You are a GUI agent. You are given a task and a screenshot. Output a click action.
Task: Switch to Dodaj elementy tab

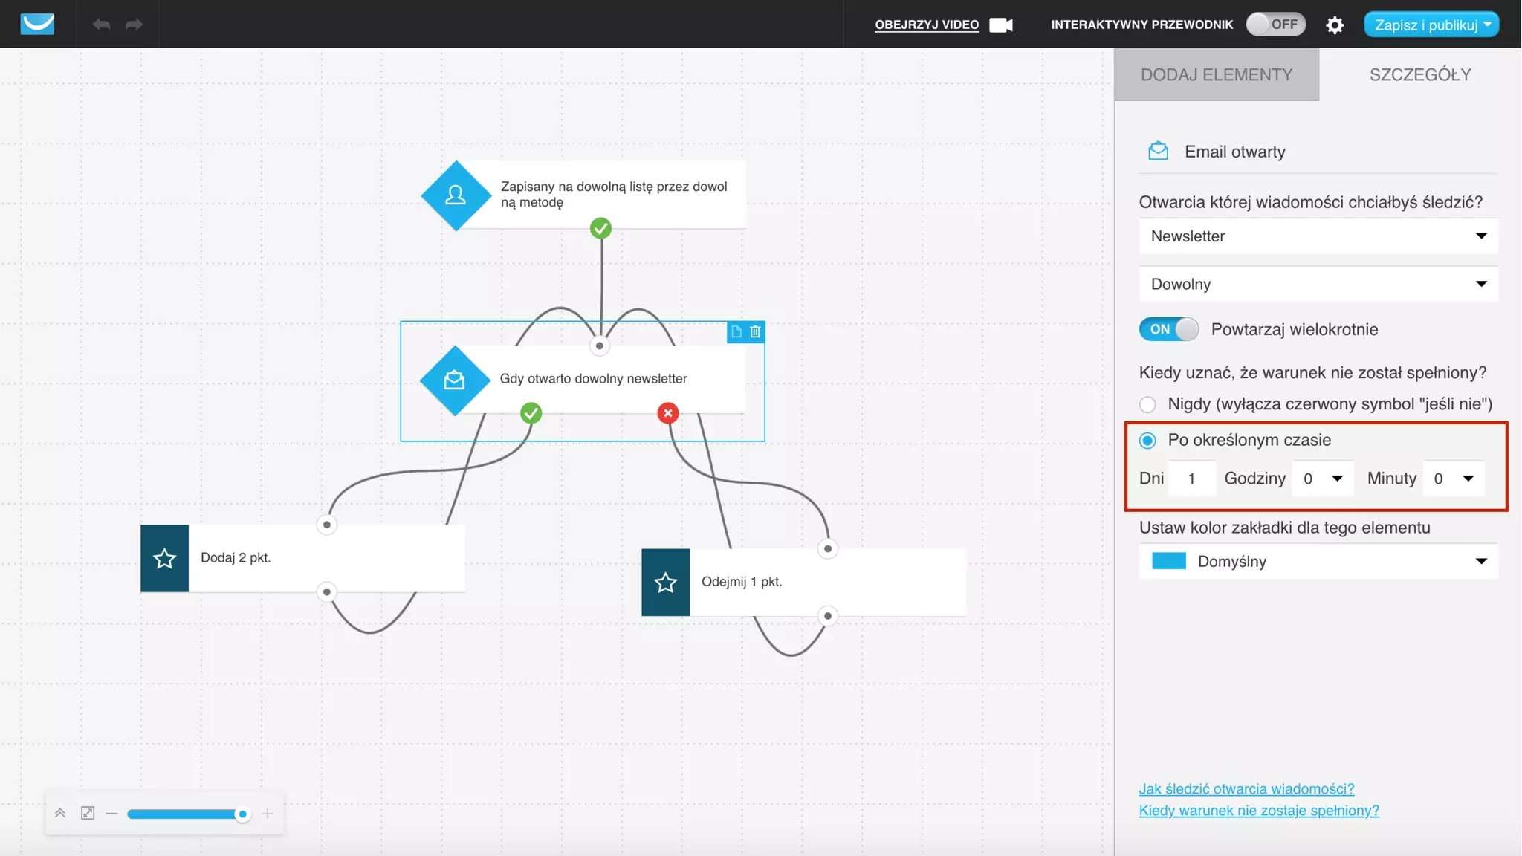pyautogui.click(x=1217, y=74)
